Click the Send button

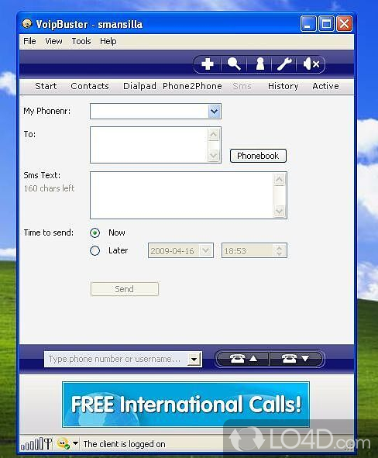point(125,289)
